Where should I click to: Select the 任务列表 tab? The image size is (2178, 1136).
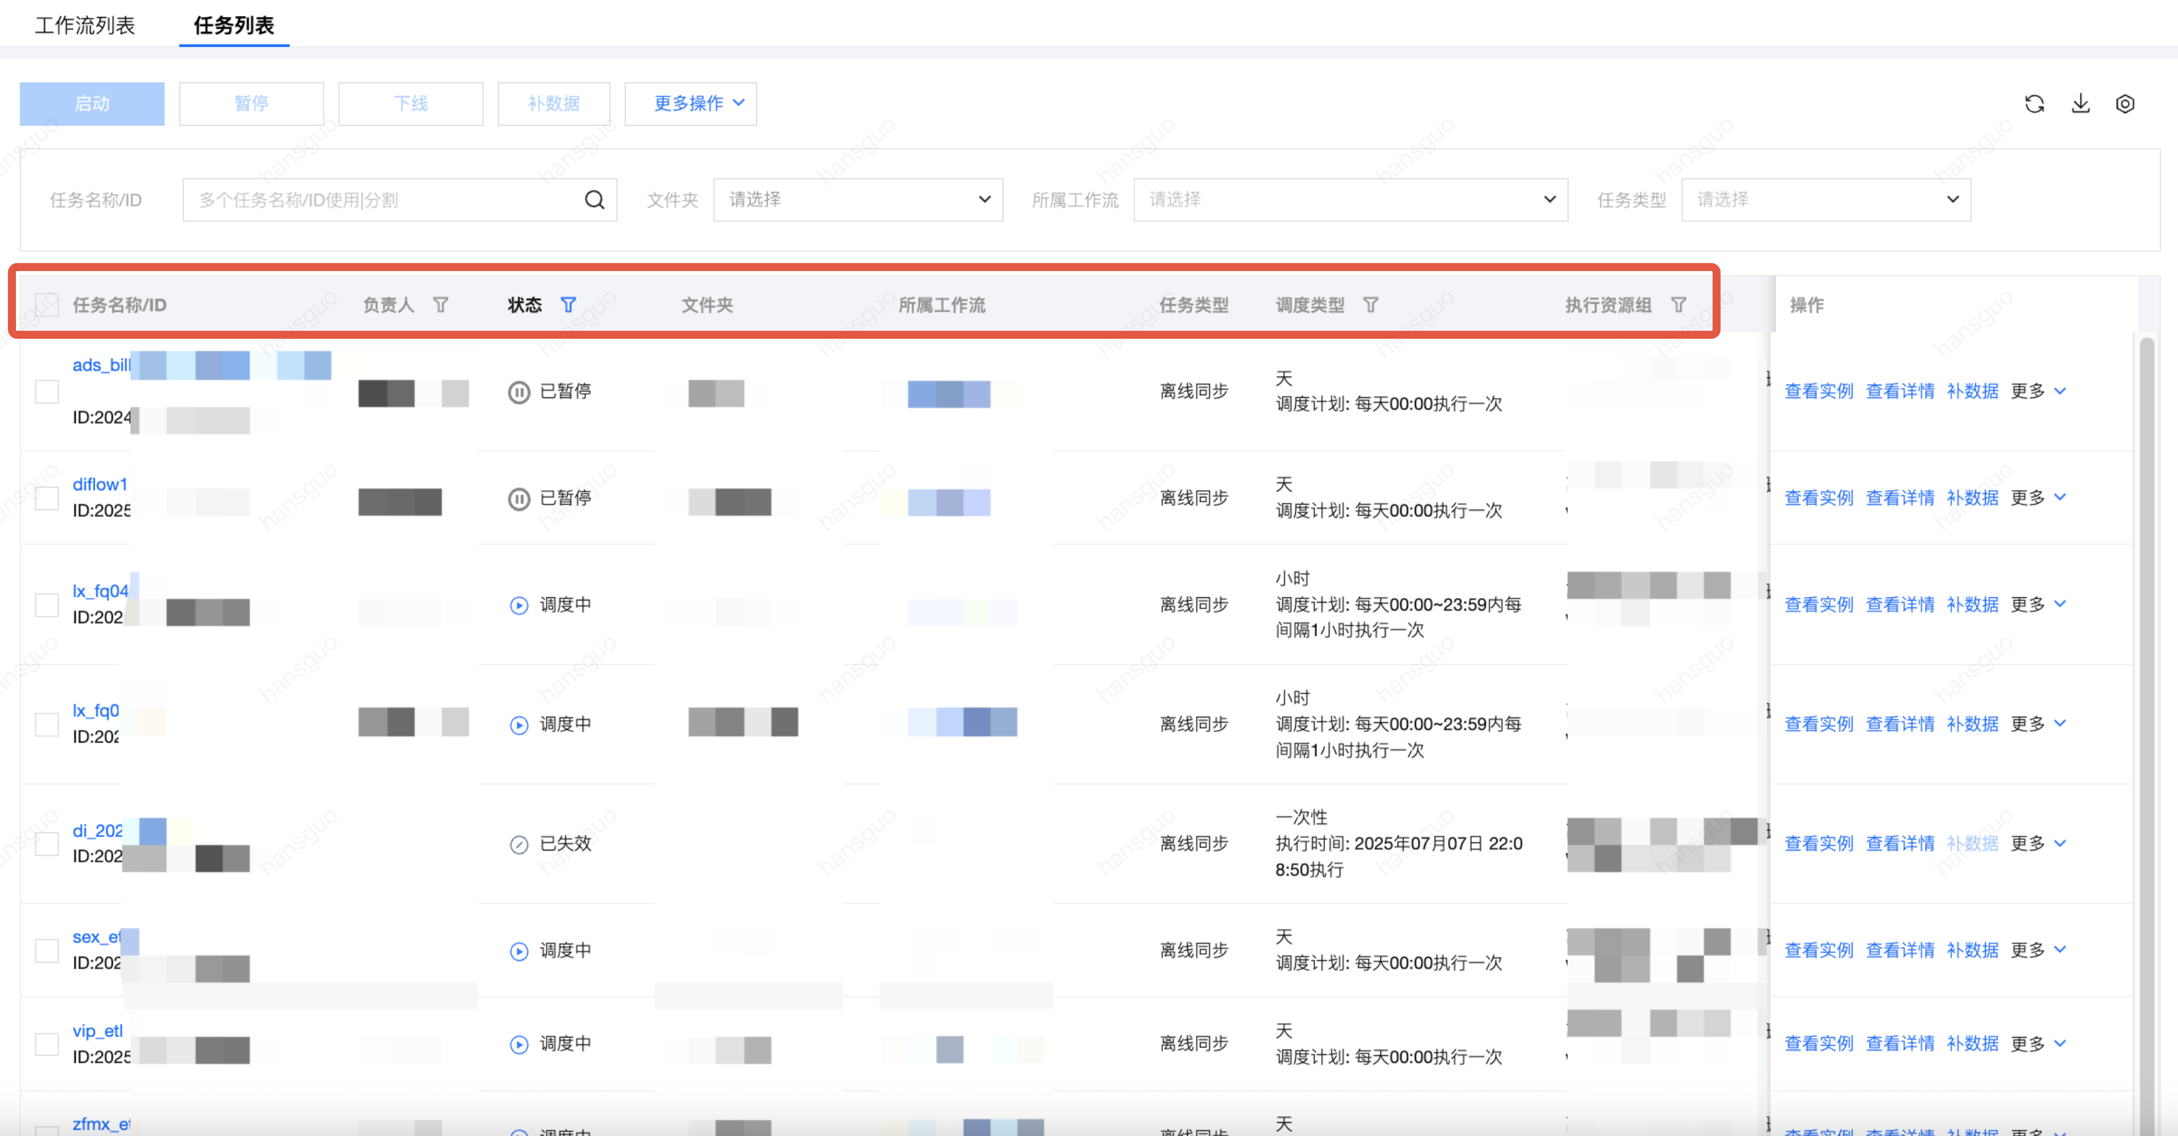coord(233,25)
